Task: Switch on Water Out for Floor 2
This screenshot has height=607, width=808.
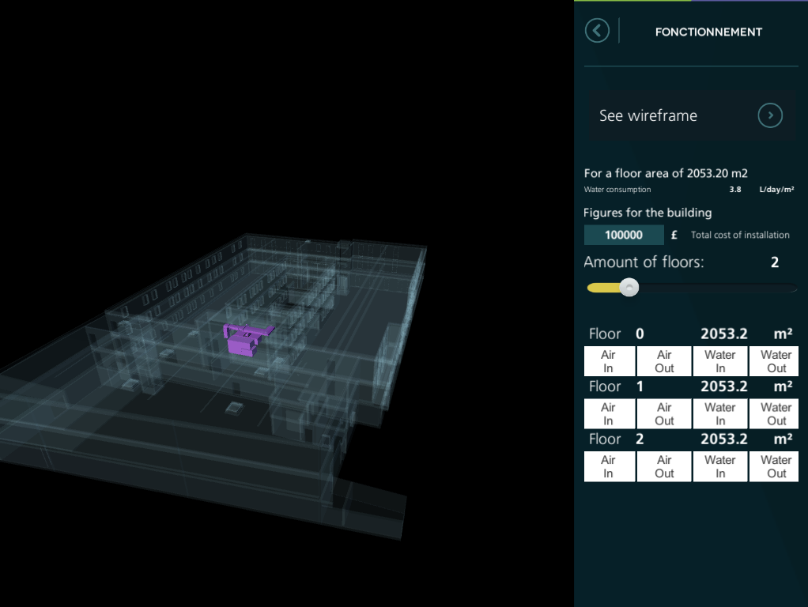Action: (x=776, y=466)
